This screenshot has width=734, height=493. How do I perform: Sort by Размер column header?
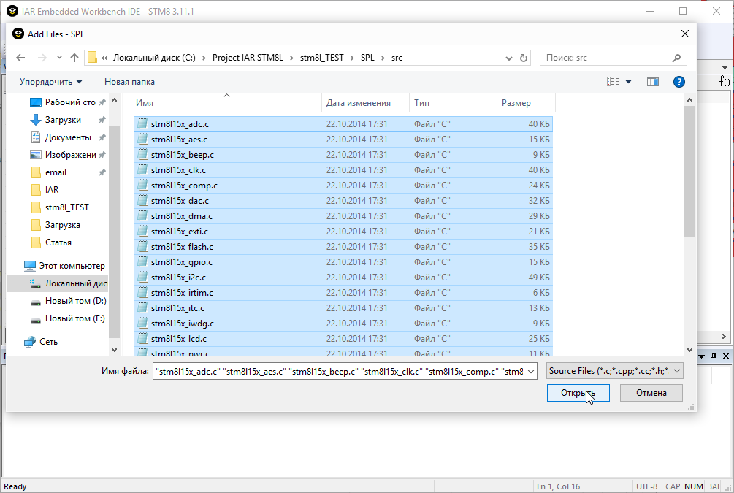(526, 103)
